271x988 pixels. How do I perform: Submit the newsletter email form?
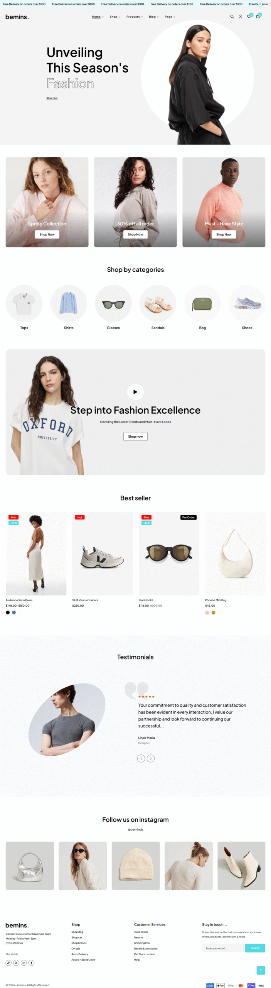point(255,948)
